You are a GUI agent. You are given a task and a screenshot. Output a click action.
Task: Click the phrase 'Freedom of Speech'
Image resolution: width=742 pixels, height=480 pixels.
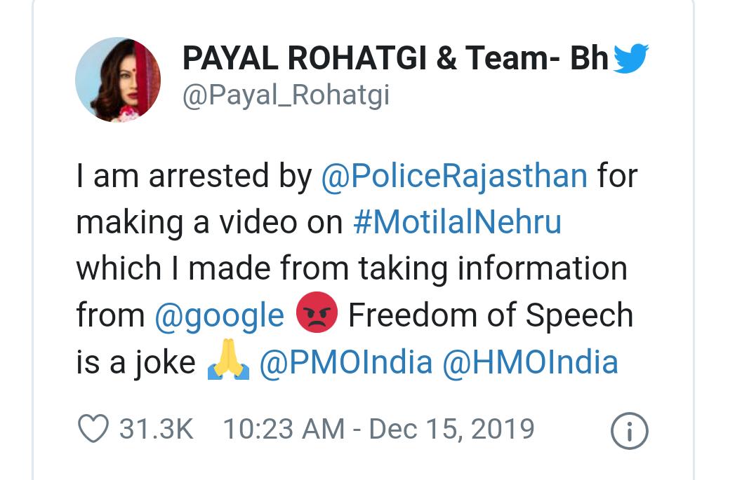click(x=490, y=316)
